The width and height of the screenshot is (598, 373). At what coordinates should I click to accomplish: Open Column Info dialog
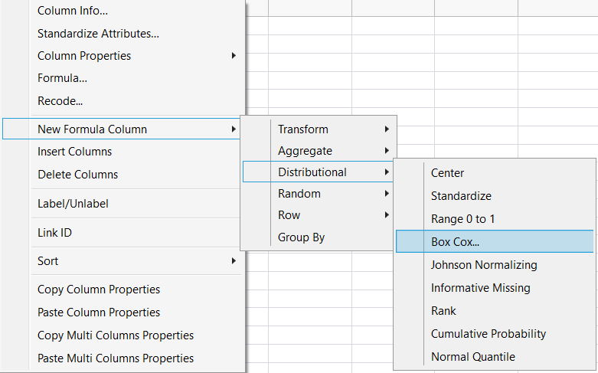[73, 11]
